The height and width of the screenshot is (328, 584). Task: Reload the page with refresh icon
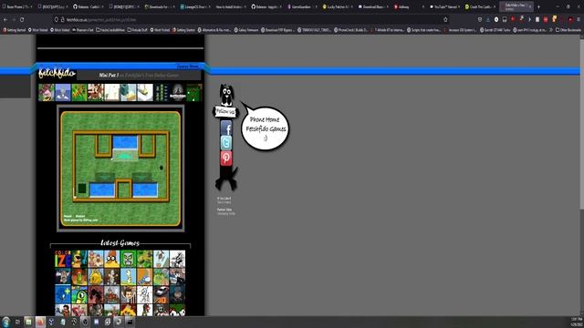(x=22, y=19)
